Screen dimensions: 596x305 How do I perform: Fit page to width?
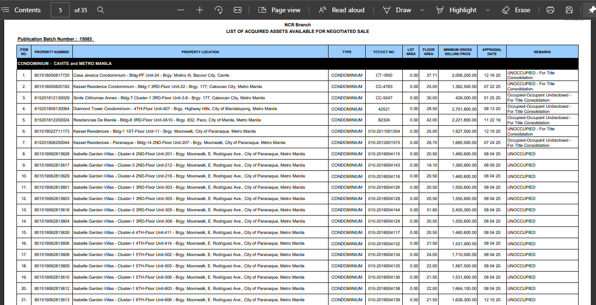237,10
